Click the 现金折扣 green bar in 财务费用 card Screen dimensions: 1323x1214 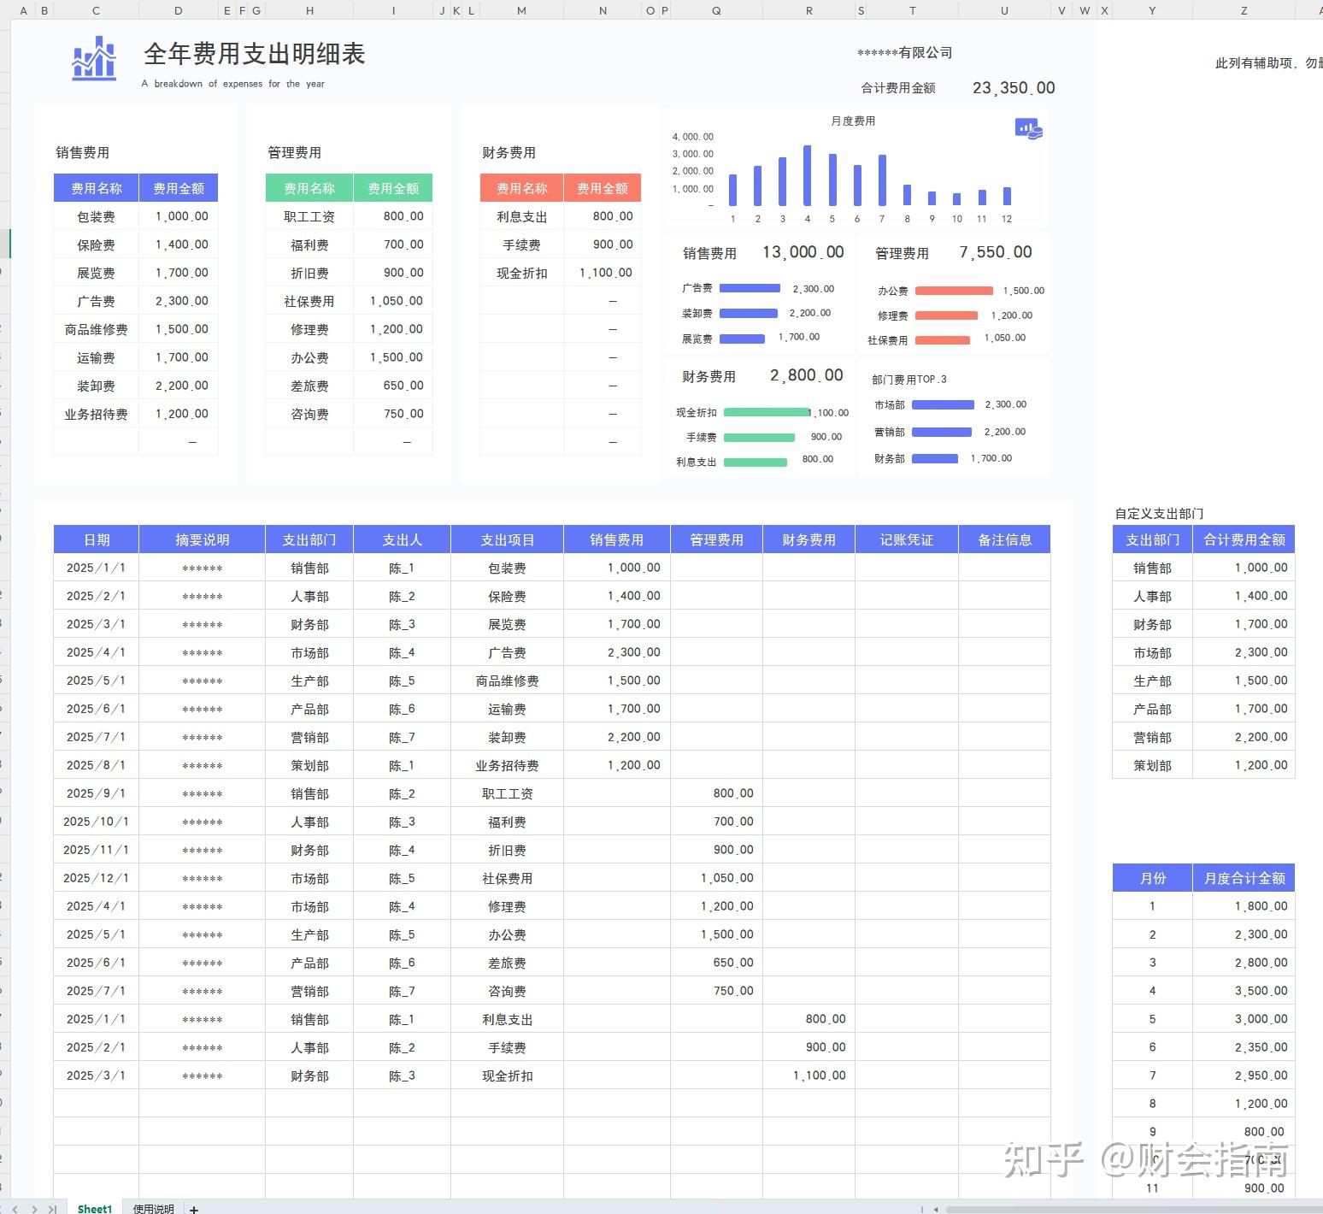point(767,412)
